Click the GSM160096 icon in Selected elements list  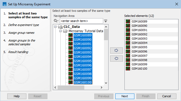tap(128, 51)
